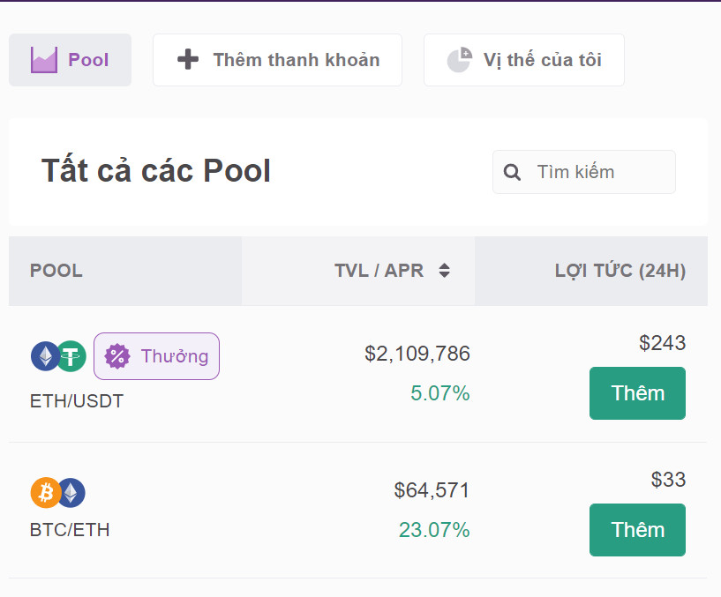
Task: Click the Bitcoin icon in BTC/ETH row
Action: coord(46,493)
